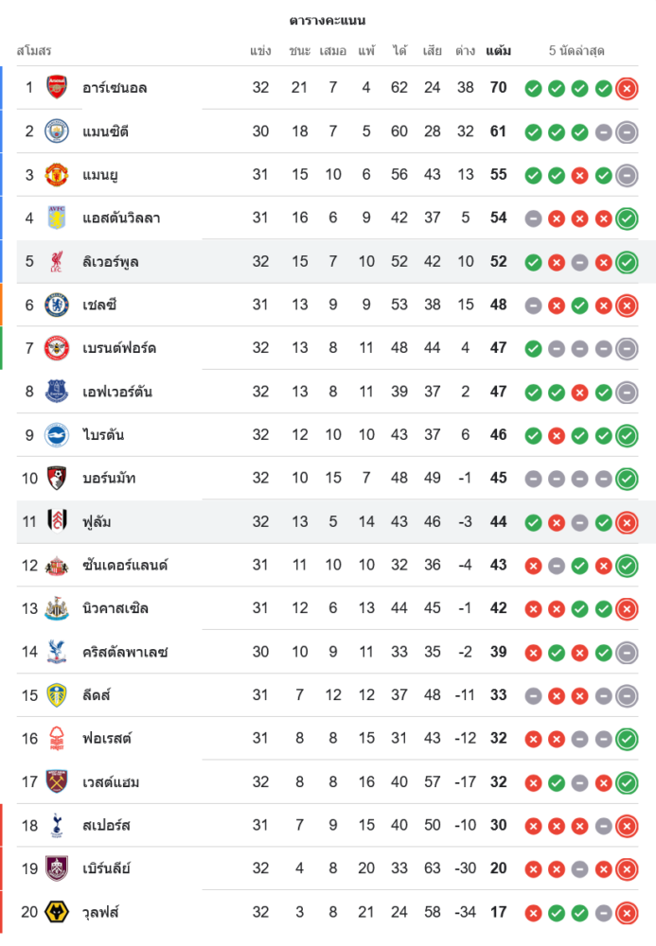The image size is (656, 946).
Task: Click Arsenal's latest match red loss icon
Action: point(626,89)
